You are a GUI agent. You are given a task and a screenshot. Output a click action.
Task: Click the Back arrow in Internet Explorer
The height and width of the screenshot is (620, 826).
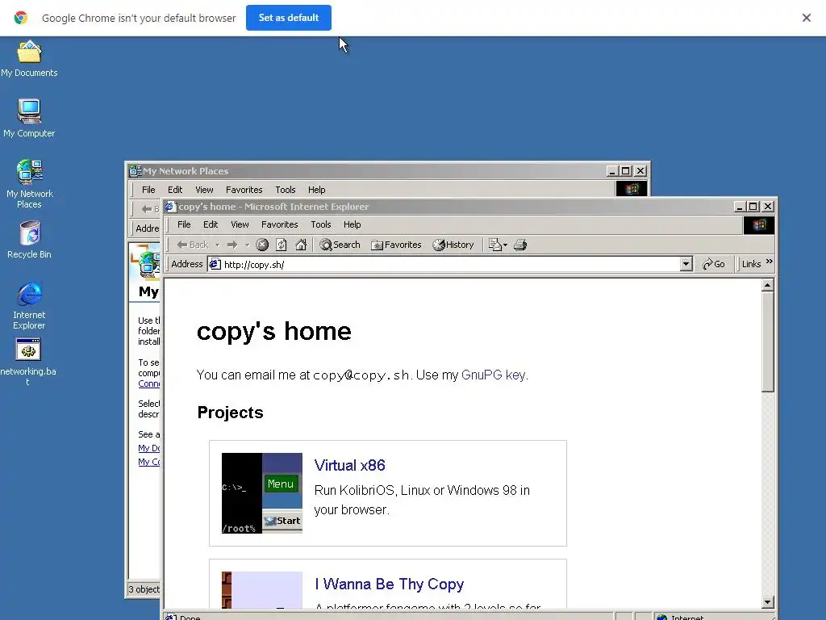tap(193, 245)
